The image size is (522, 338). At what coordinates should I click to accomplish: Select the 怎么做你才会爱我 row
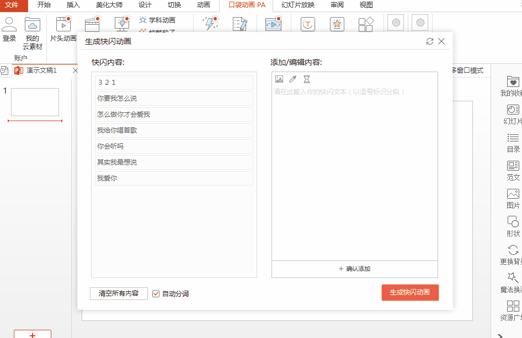[174, 114]
